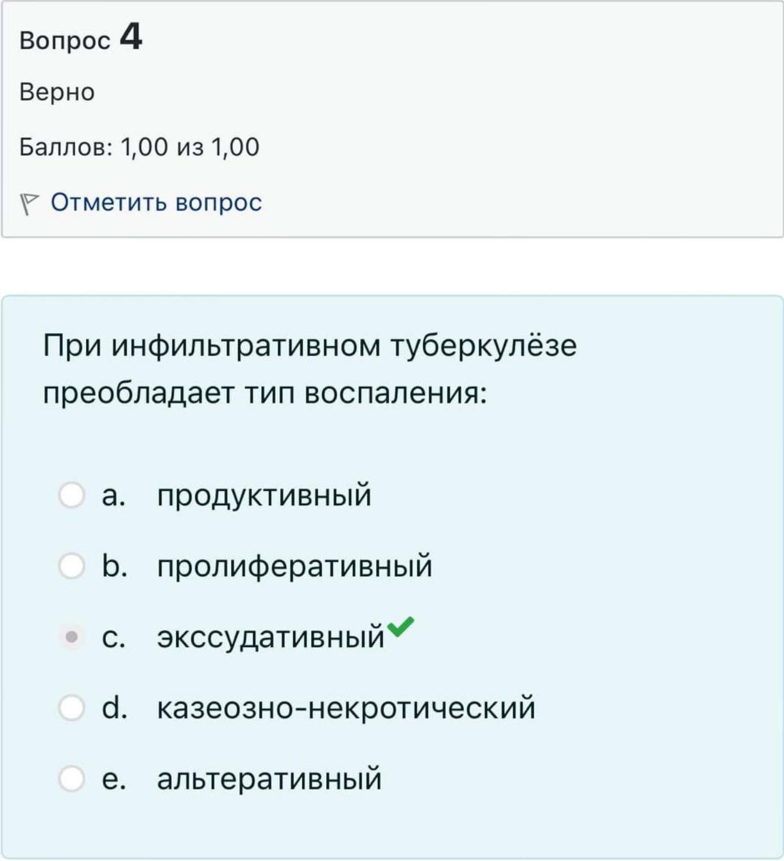Choose the answer альтеративный
Image resolution: width=784 pixels, height=861 pixels.
click(x=270, y=779)
